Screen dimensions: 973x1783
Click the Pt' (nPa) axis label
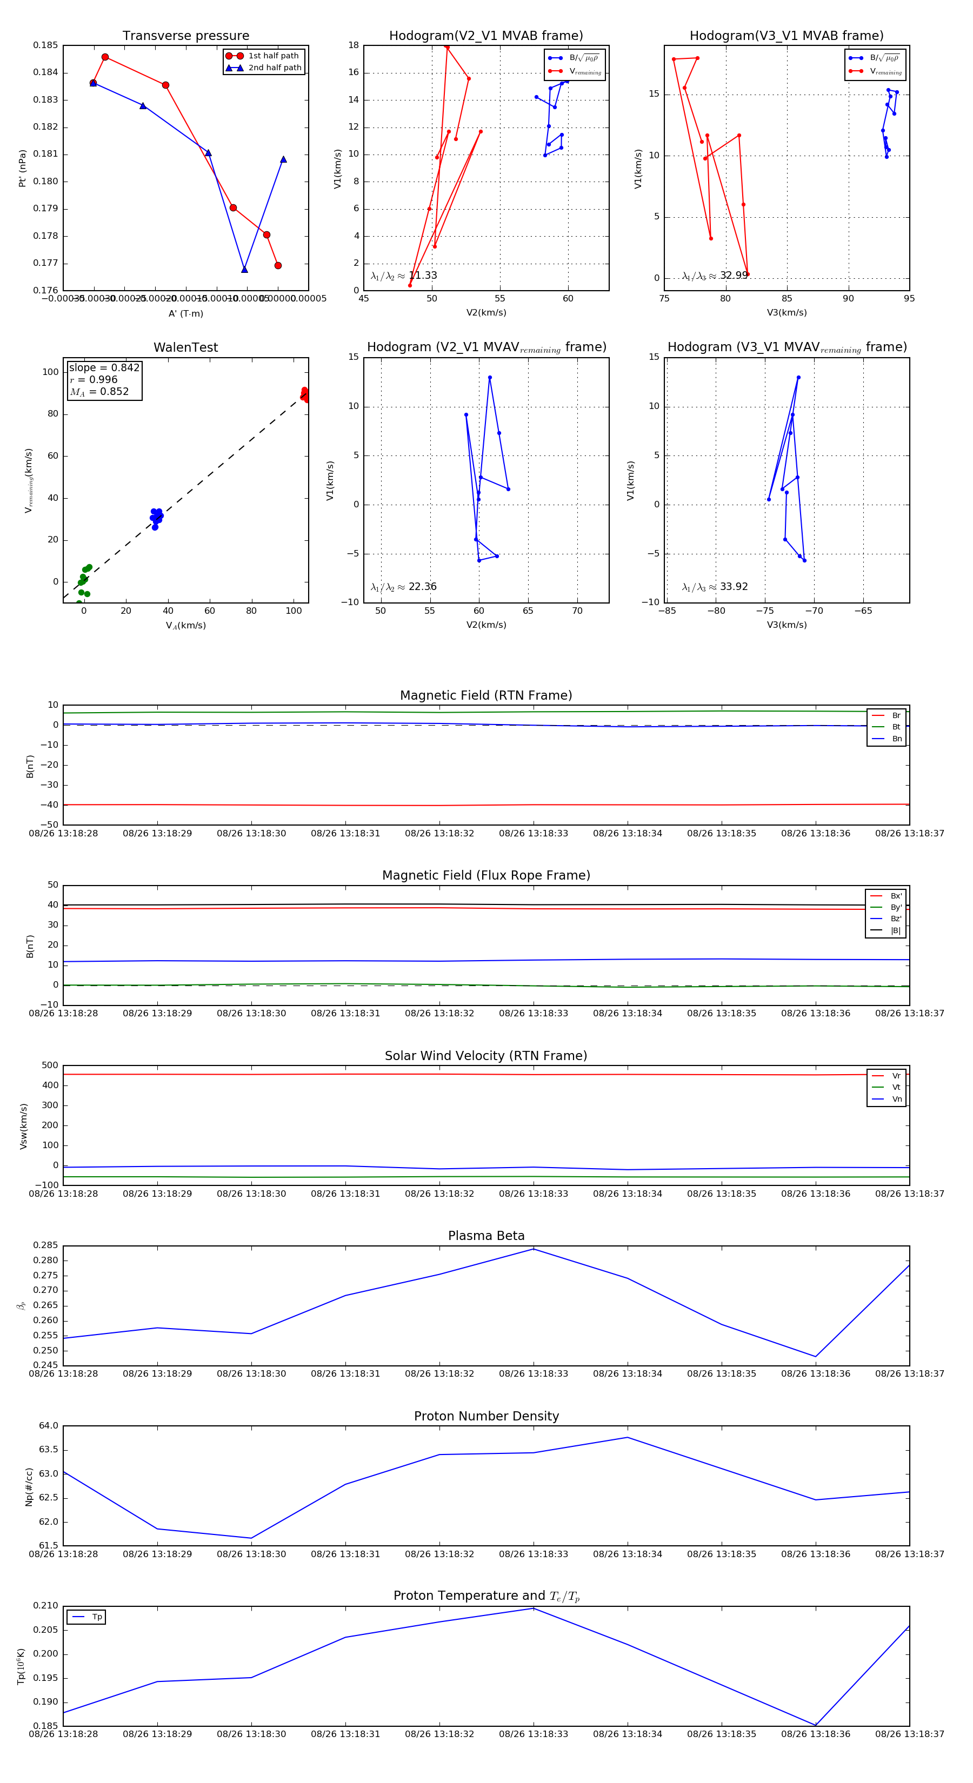click(x=22, y=168)
